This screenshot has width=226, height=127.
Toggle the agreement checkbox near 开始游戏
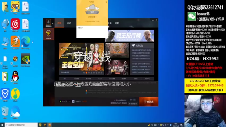click(x=115, y=100)
